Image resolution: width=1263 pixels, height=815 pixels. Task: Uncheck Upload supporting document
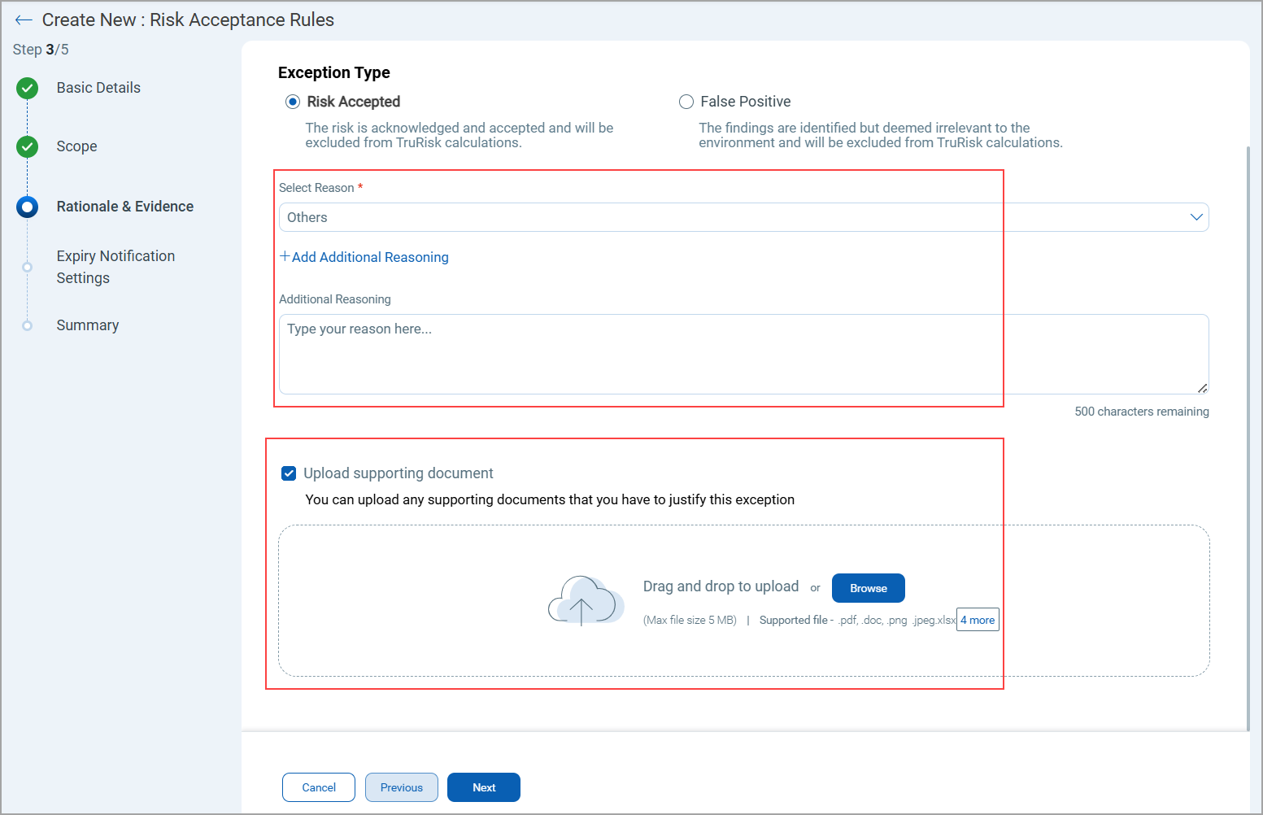click(x=289, y=473)
